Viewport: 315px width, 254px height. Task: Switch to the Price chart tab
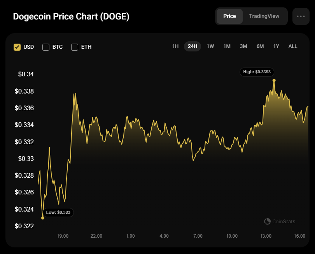click(229, 16)
